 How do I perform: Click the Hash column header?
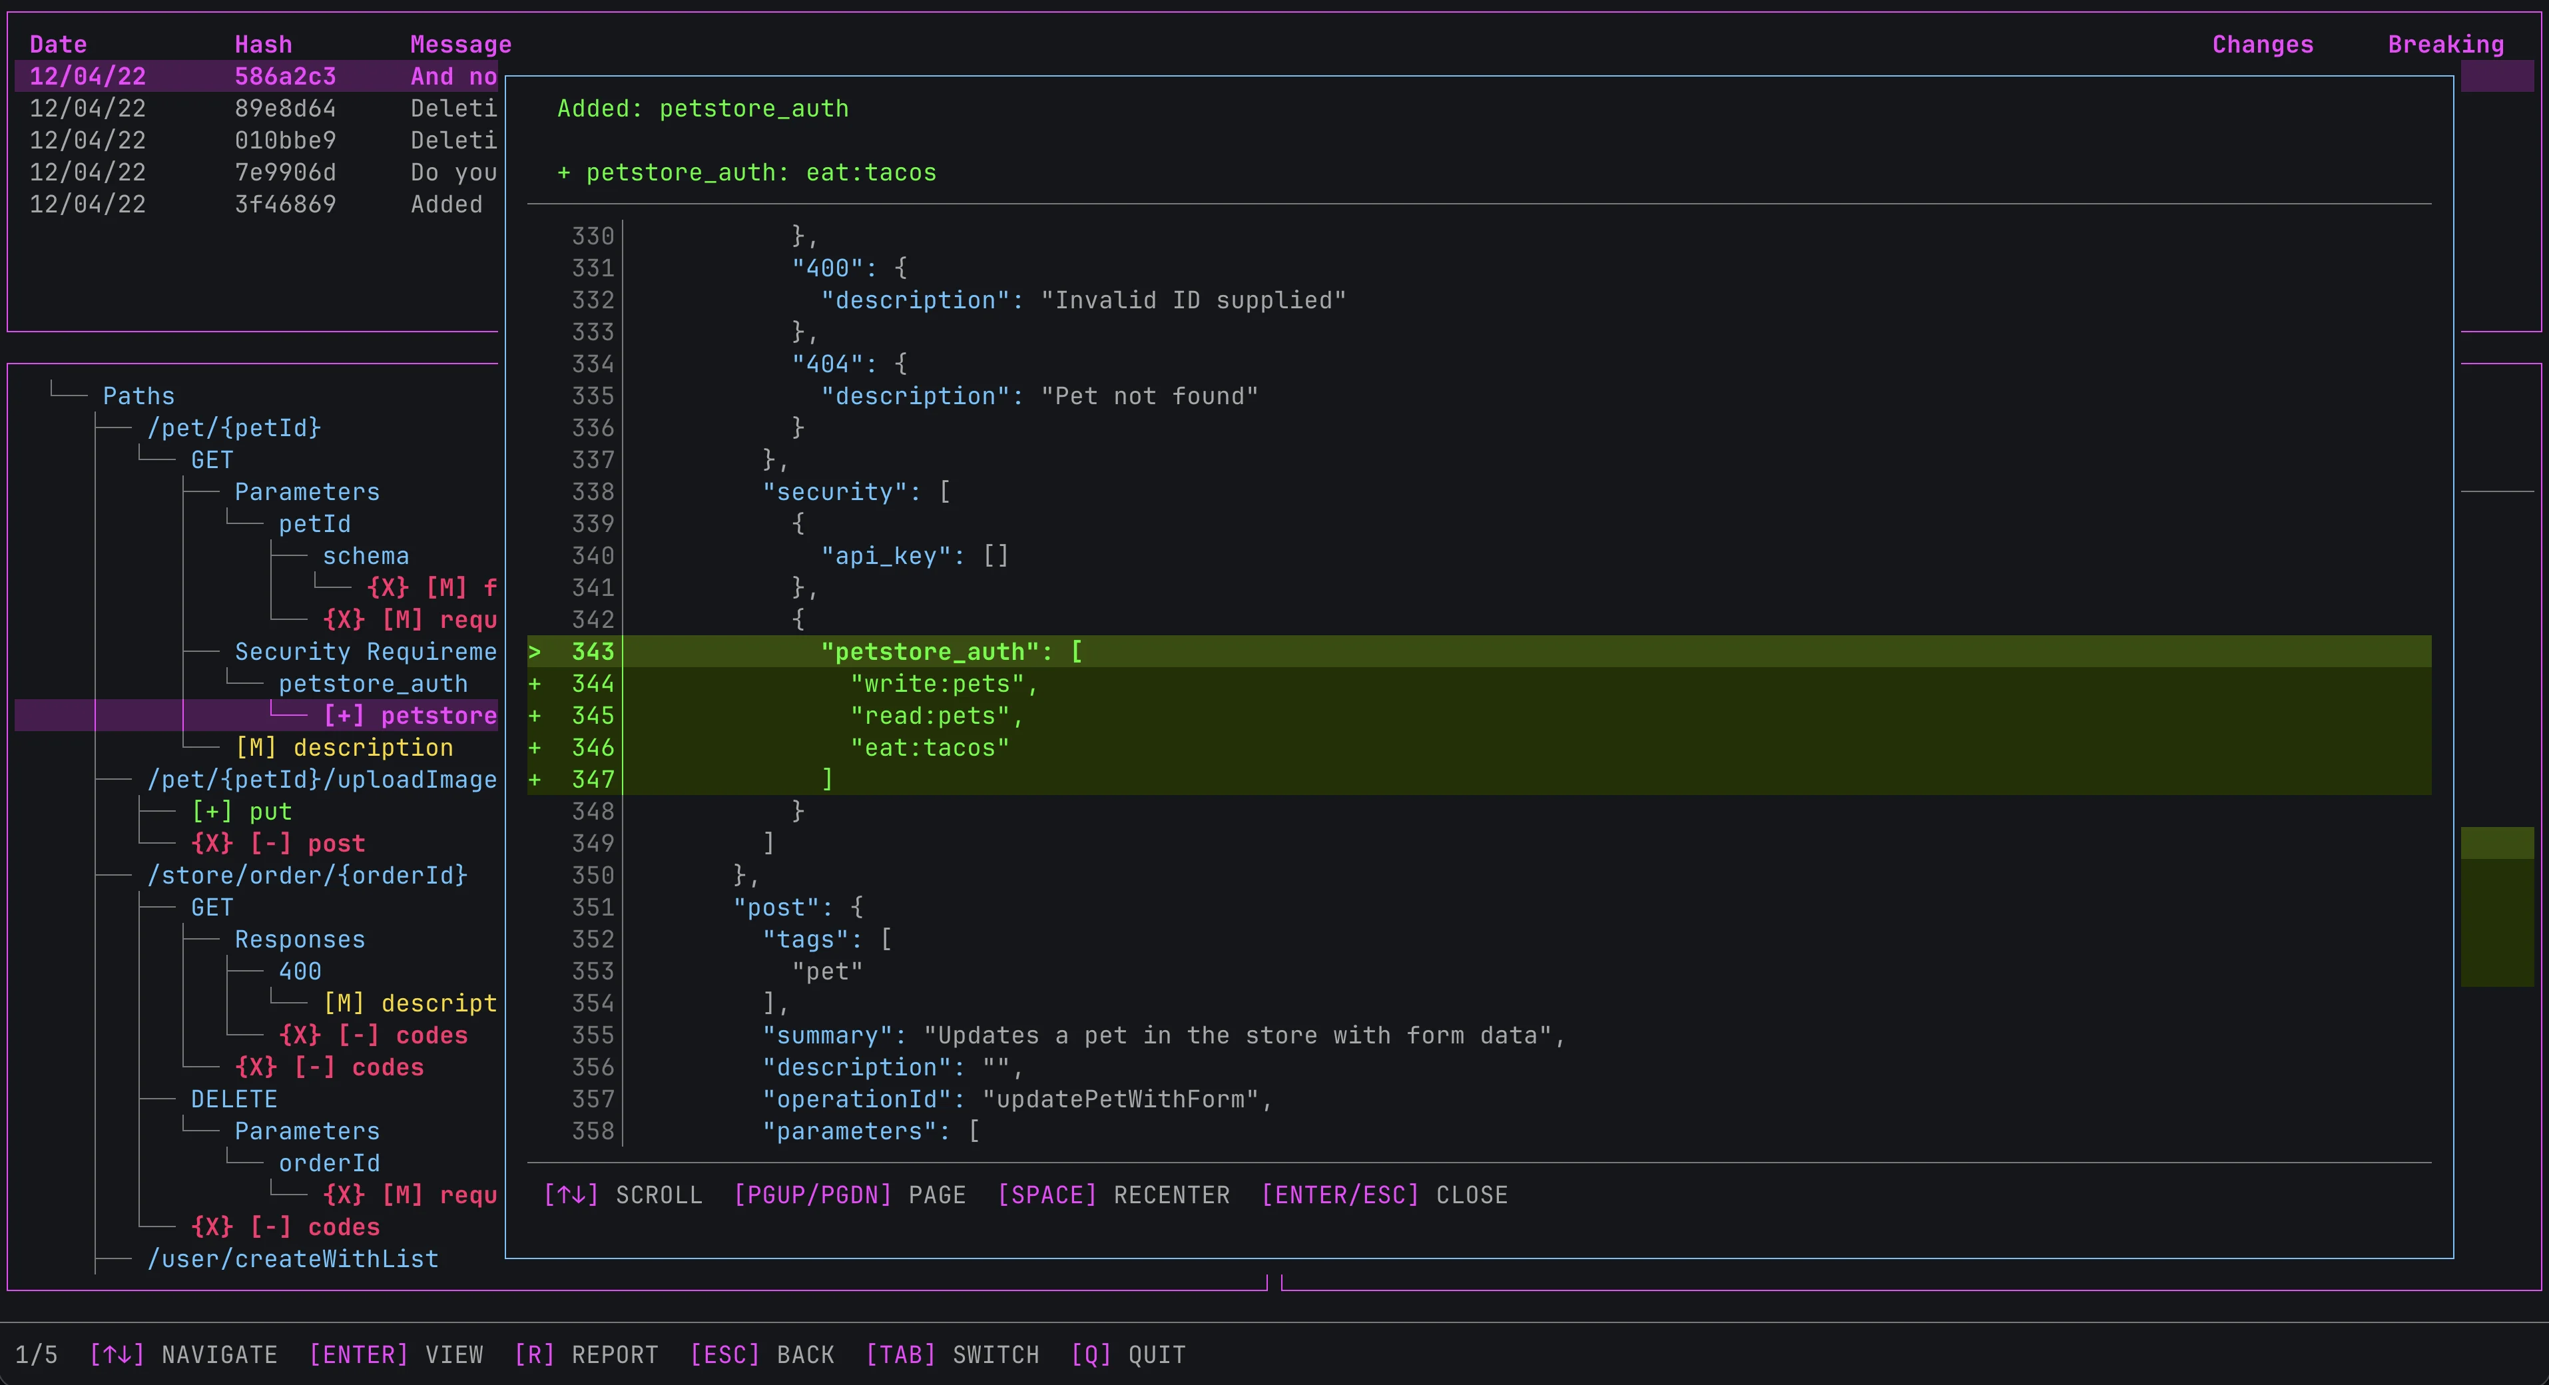(263, 45)
